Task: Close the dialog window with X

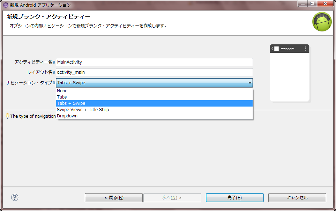Action: pos(325,3)
